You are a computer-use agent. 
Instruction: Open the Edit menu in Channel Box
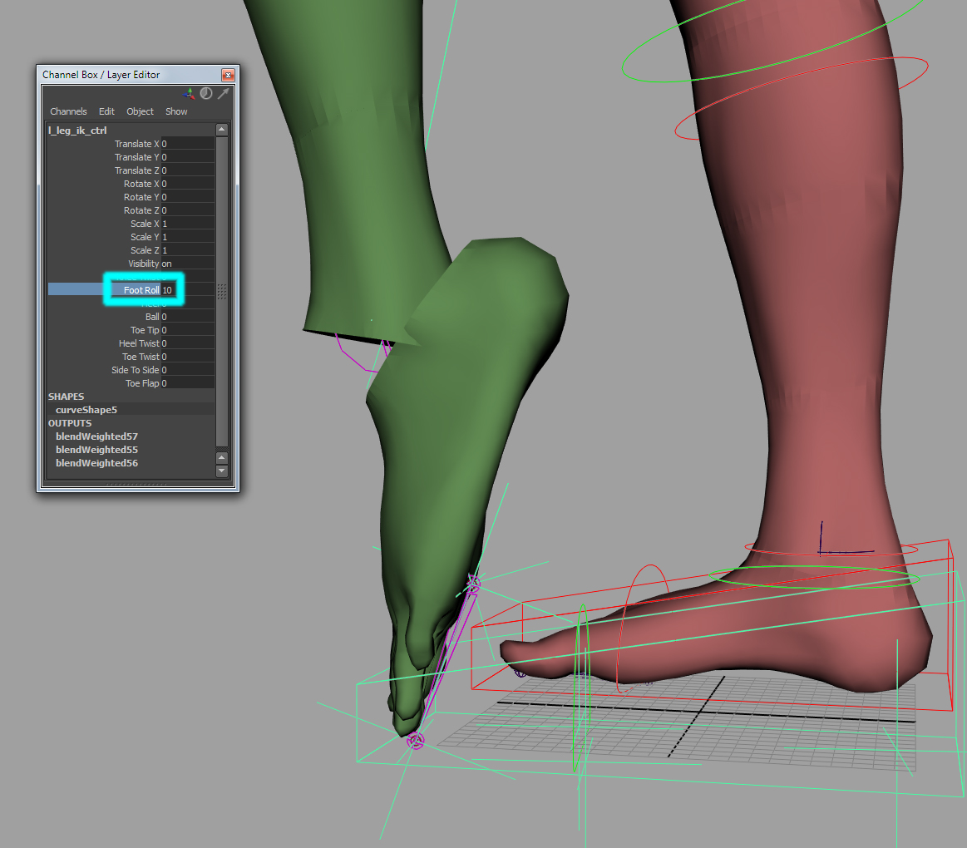pos(106,111)
